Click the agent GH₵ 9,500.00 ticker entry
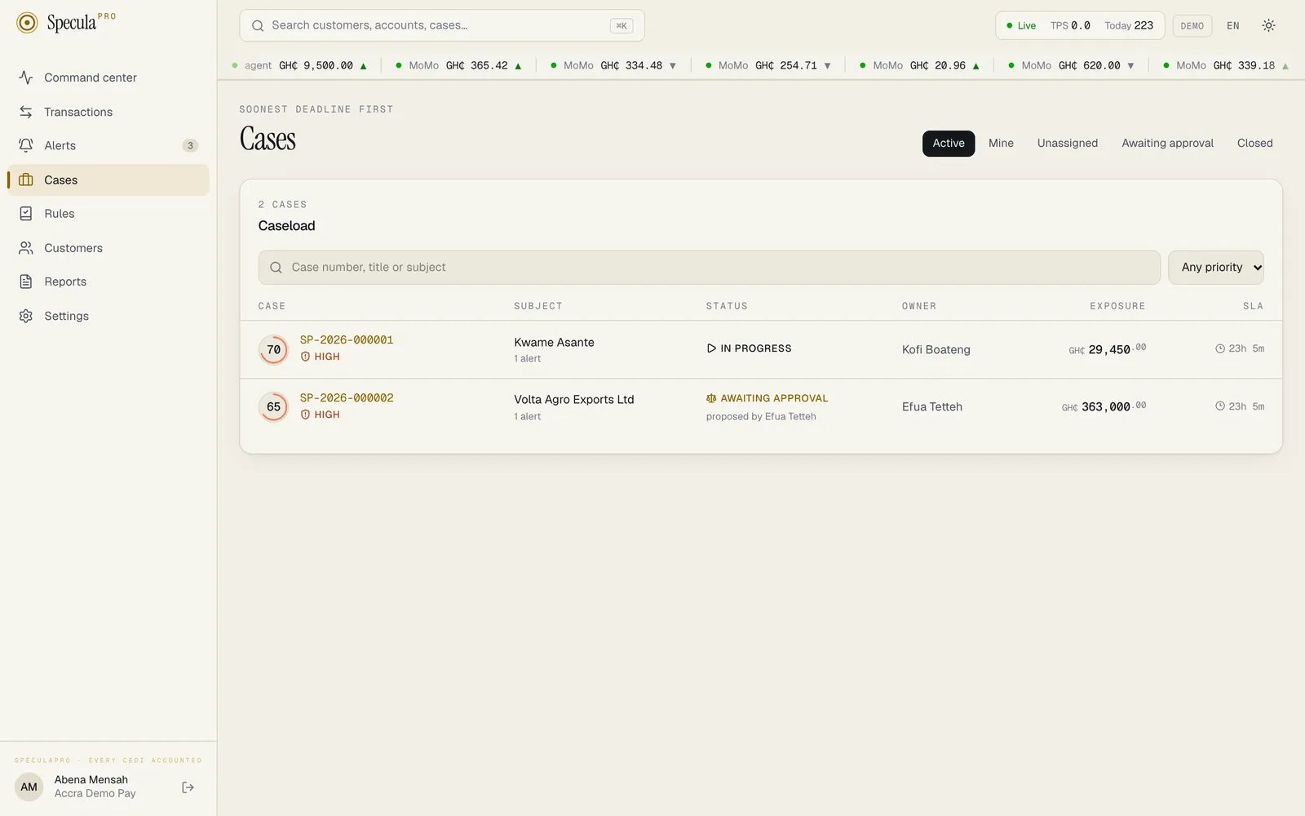The width and height of the screenshot is (1305, 816). tap(299, 65)
